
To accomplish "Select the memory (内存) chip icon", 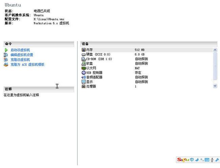I will click(x=84, y=50).
